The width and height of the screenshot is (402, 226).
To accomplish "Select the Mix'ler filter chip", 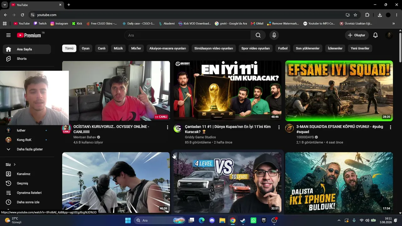I will 136,48.
